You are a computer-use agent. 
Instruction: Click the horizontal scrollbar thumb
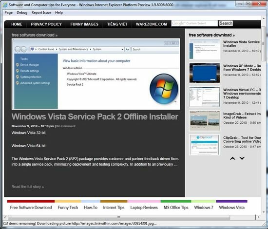pyautogui.click(x=119, y=217)
